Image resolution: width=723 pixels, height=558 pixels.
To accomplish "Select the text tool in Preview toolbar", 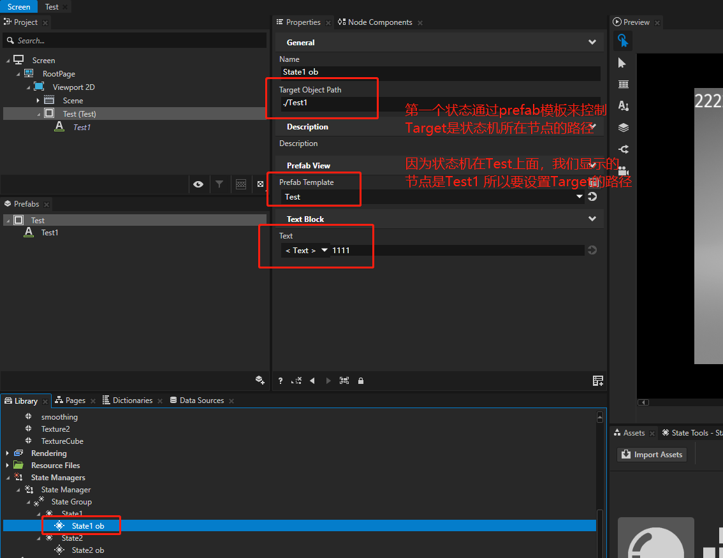I will [624, 106].
